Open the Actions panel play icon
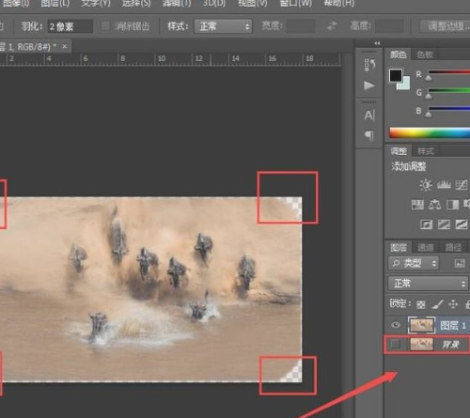Viewport: 470px width, 418px height. point(369,85)
